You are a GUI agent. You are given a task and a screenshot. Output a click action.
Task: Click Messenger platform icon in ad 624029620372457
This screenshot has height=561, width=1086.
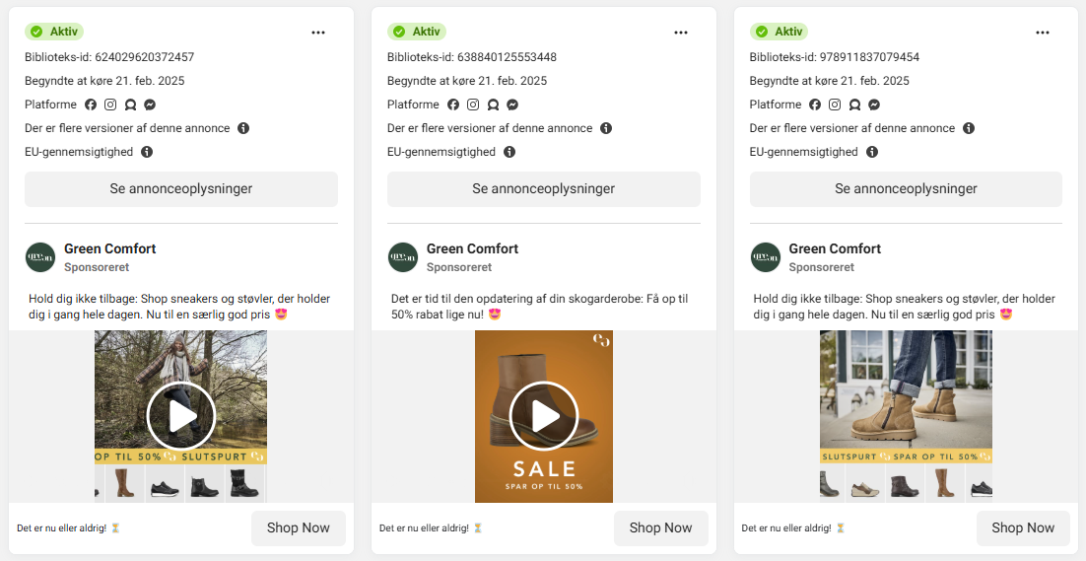(150, 105)
